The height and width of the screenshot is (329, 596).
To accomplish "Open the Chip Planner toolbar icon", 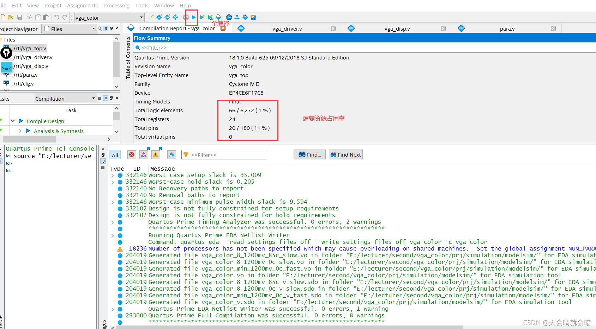I will 175,17.
